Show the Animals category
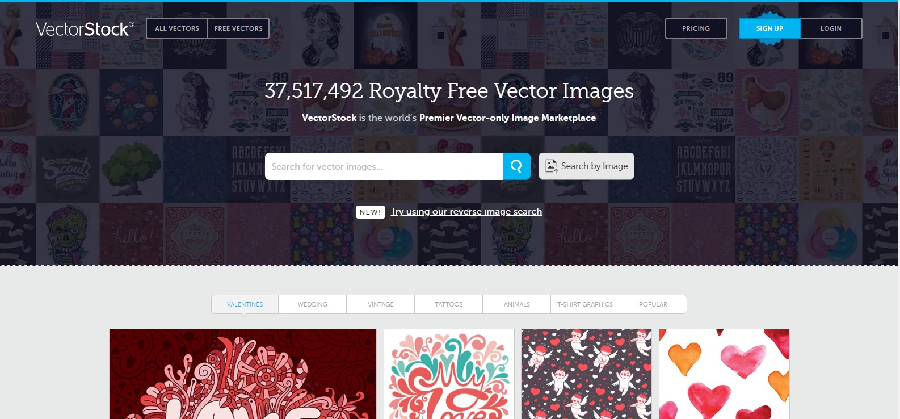 [517, 304]
